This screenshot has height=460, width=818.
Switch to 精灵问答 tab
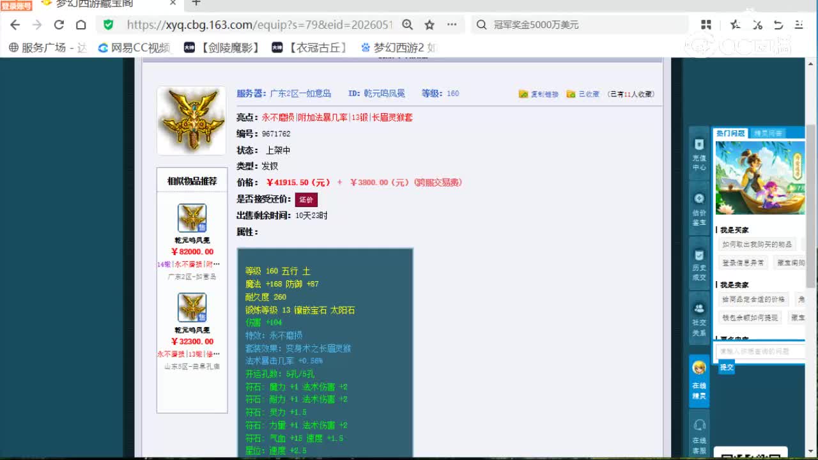coord(768,133)
